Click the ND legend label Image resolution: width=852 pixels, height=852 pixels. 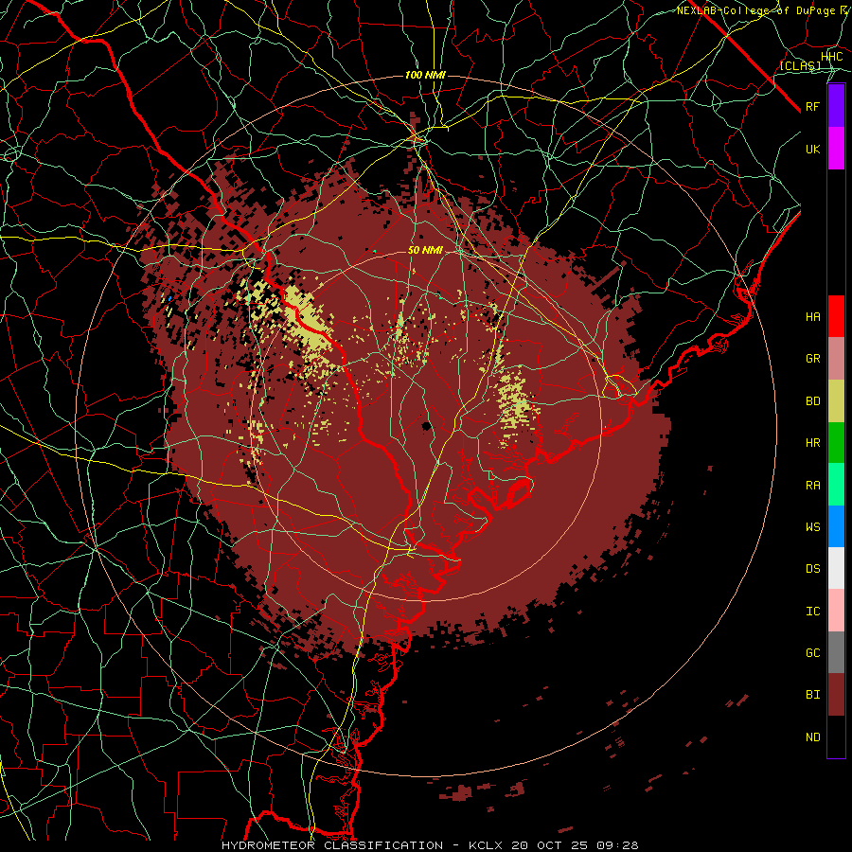click(x=813, y=737)
